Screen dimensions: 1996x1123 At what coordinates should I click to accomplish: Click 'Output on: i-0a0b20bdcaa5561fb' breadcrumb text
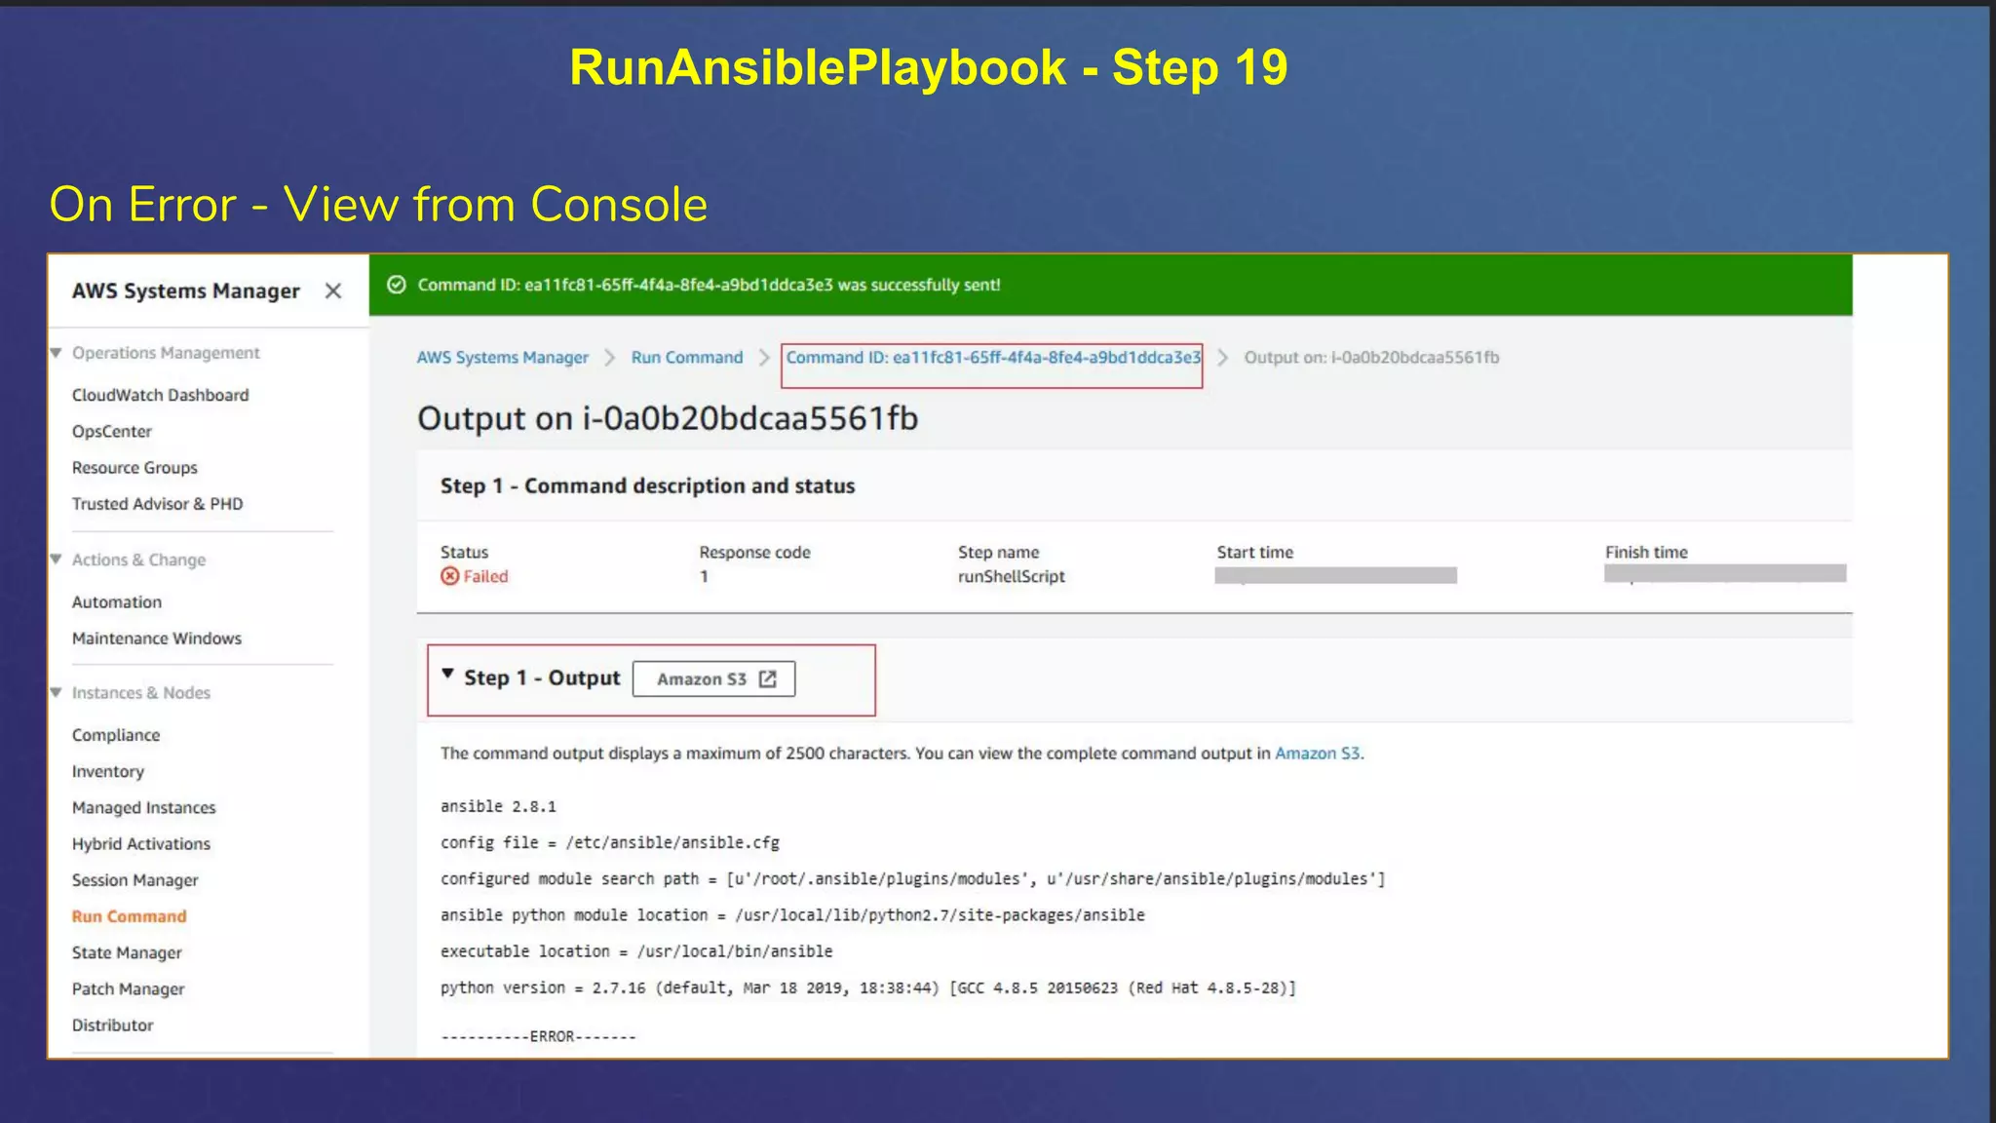coord(1371,358)
